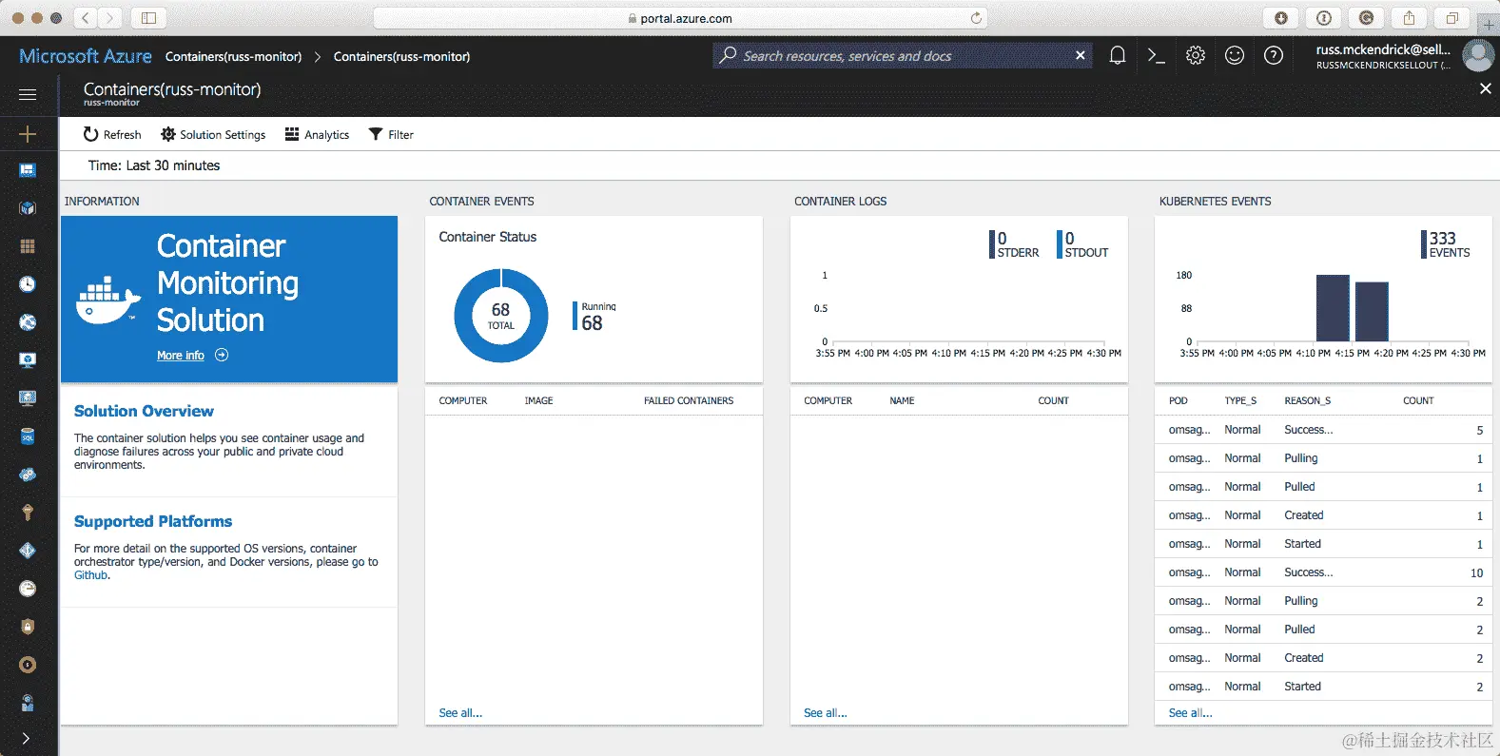Clear the search box with X
This screenshot has height=756, width=1500.
1080,55
